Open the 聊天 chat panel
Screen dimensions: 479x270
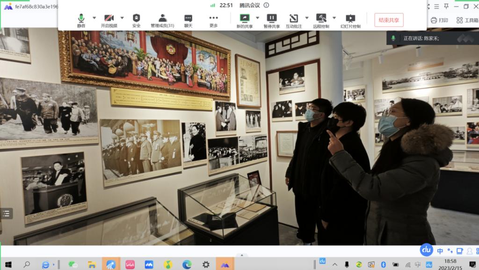click(188, 19)
